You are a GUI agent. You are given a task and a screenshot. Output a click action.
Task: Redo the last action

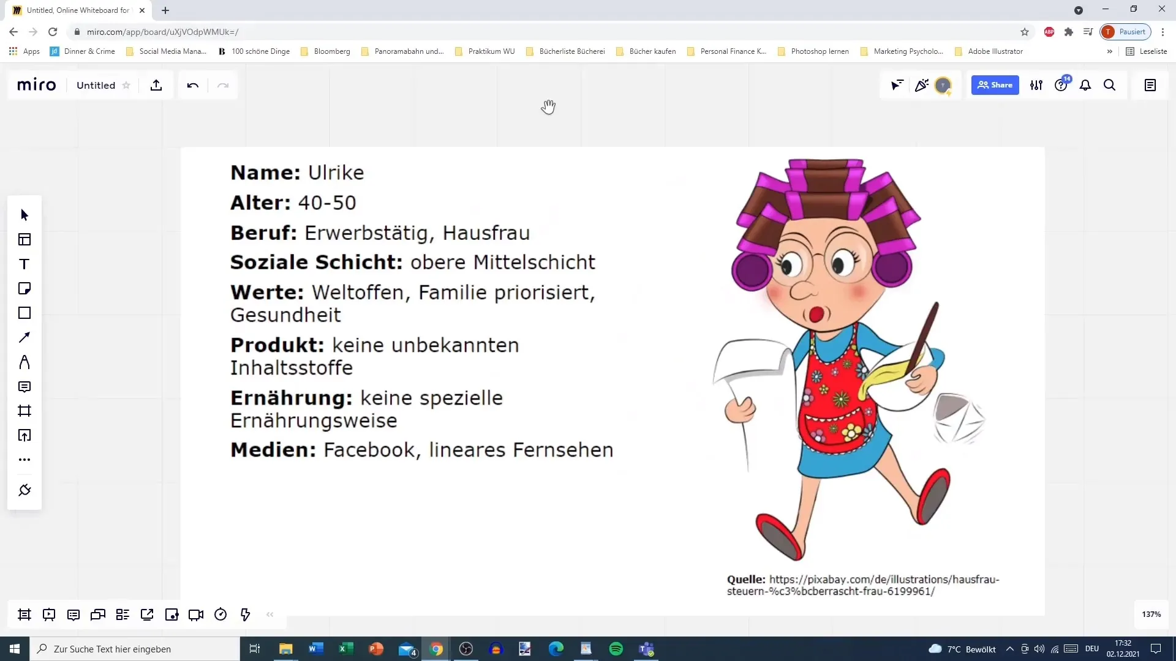(x=223, y=85)
